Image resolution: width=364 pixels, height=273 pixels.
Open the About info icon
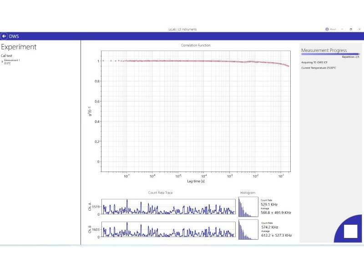(x=327, y=29)
